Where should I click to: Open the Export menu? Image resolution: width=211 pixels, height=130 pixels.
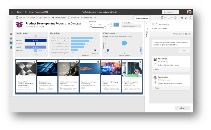tap(34, 17)
